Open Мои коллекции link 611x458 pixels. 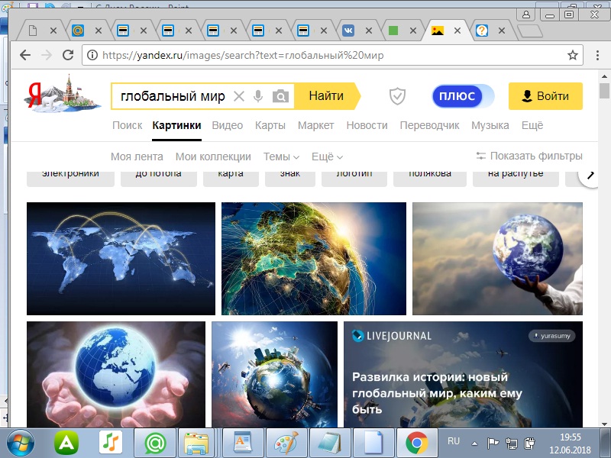[213, 156]
